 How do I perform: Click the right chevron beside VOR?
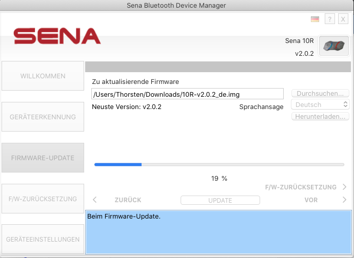pyautogui.click(x=344, y=200)
